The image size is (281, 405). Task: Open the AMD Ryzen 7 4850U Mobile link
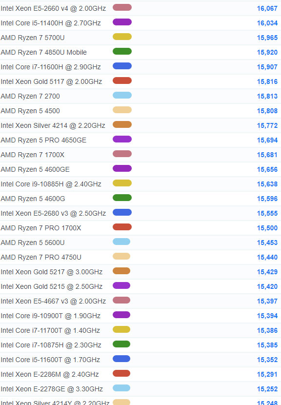(x=43, y=52)
